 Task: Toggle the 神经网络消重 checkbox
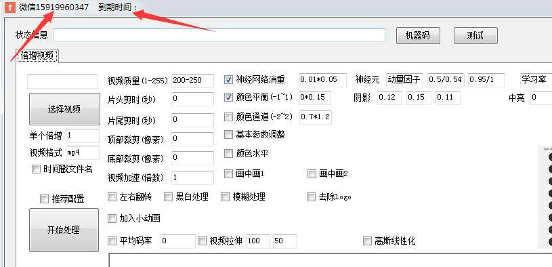pyautogui.click(x=228, y=80)
